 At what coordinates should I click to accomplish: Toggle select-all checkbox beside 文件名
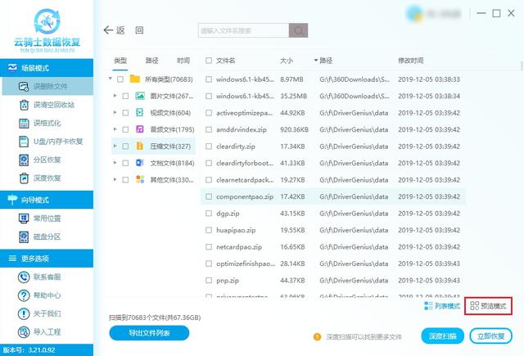(209, 61)
